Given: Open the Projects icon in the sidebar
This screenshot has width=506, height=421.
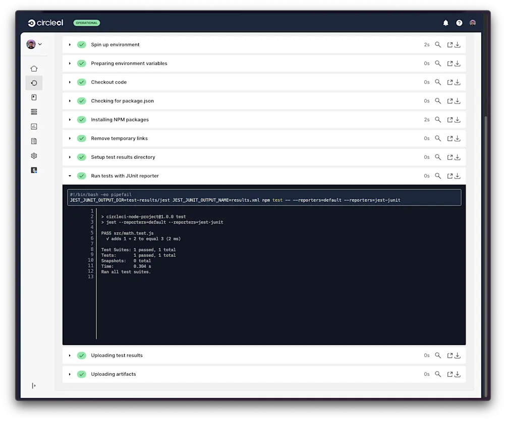Looking at the screenshot, I should 34,97.
